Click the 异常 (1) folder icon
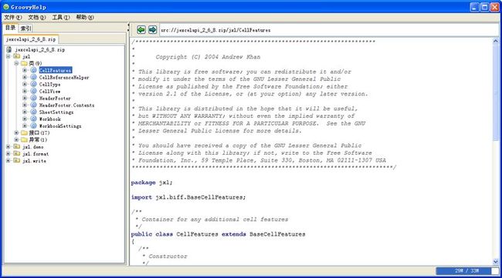This screenshot has height=278, width=502. pos(25,139)
